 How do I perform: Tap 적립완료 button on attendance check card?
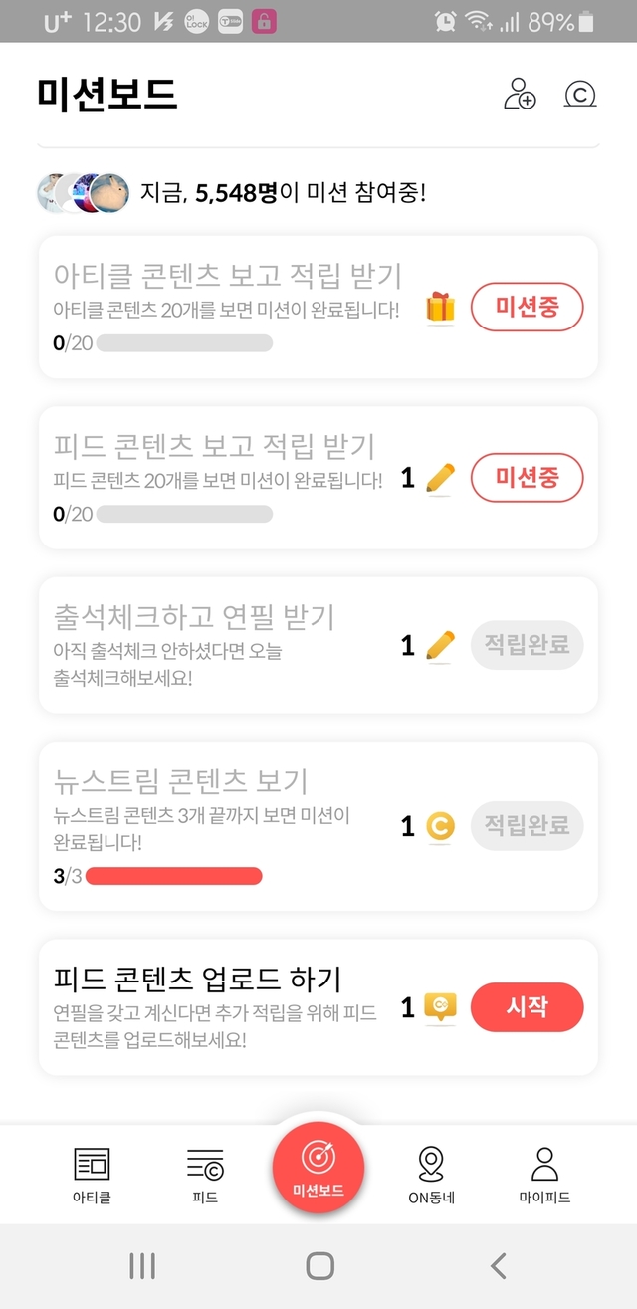pyautogui.click(x=527, y=647)
